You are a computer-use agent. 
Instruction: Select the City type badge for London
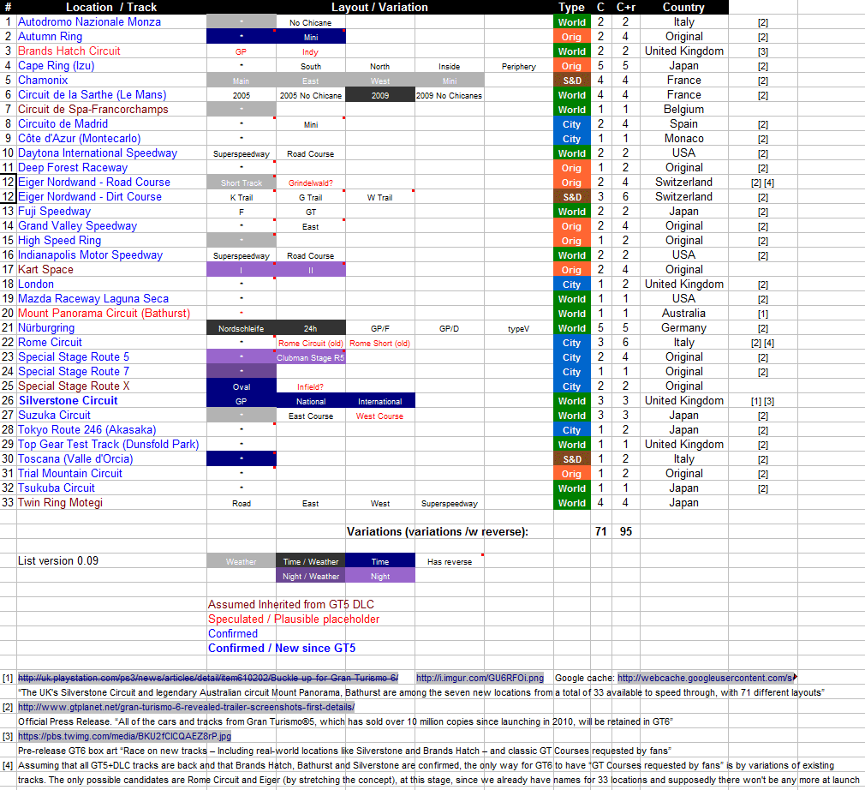pos(571,284)
